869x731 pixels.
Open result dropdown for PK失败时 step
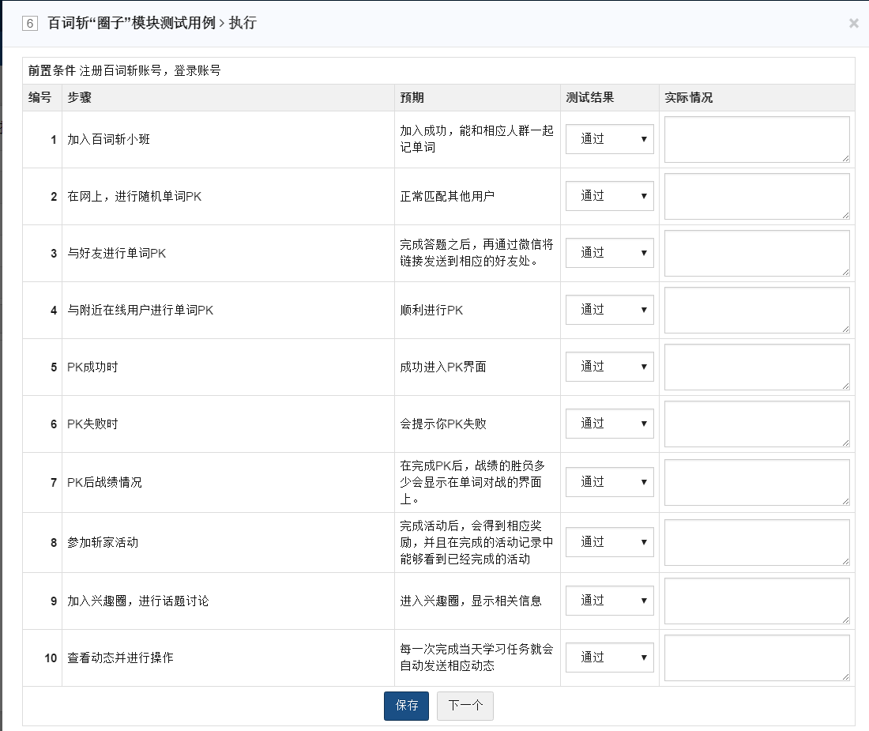coord(609,424)
